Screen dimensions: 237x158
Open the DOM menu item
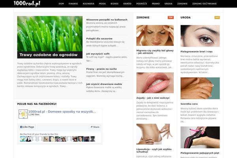tap(61, 4)
